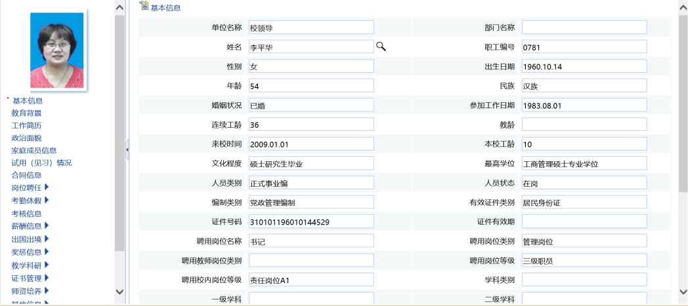Open the 工作简历 section
The width and height of the screenshot is (688, 306).
26,125
